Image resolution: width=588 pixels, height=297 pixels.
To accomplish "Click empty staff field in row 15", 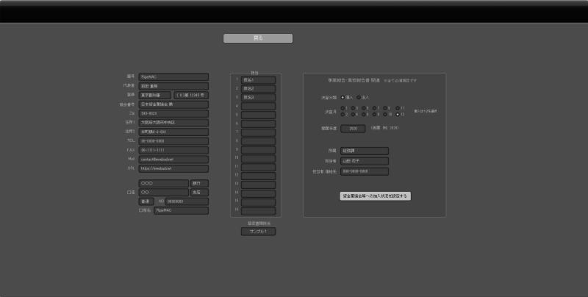I will coord(259,202).
